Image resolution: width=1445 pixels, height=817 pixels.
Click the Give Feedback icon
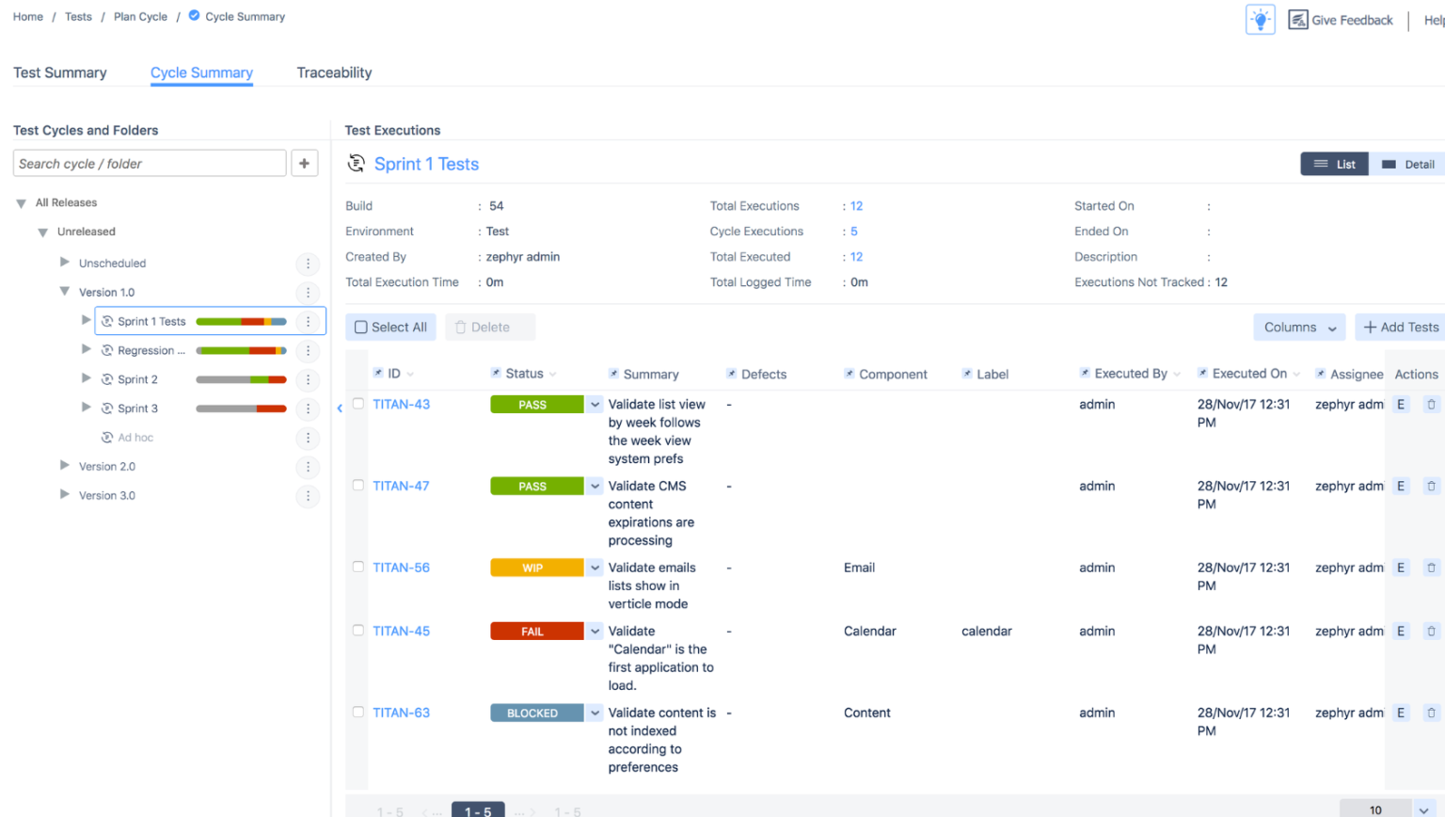[x=1299, y=19]
